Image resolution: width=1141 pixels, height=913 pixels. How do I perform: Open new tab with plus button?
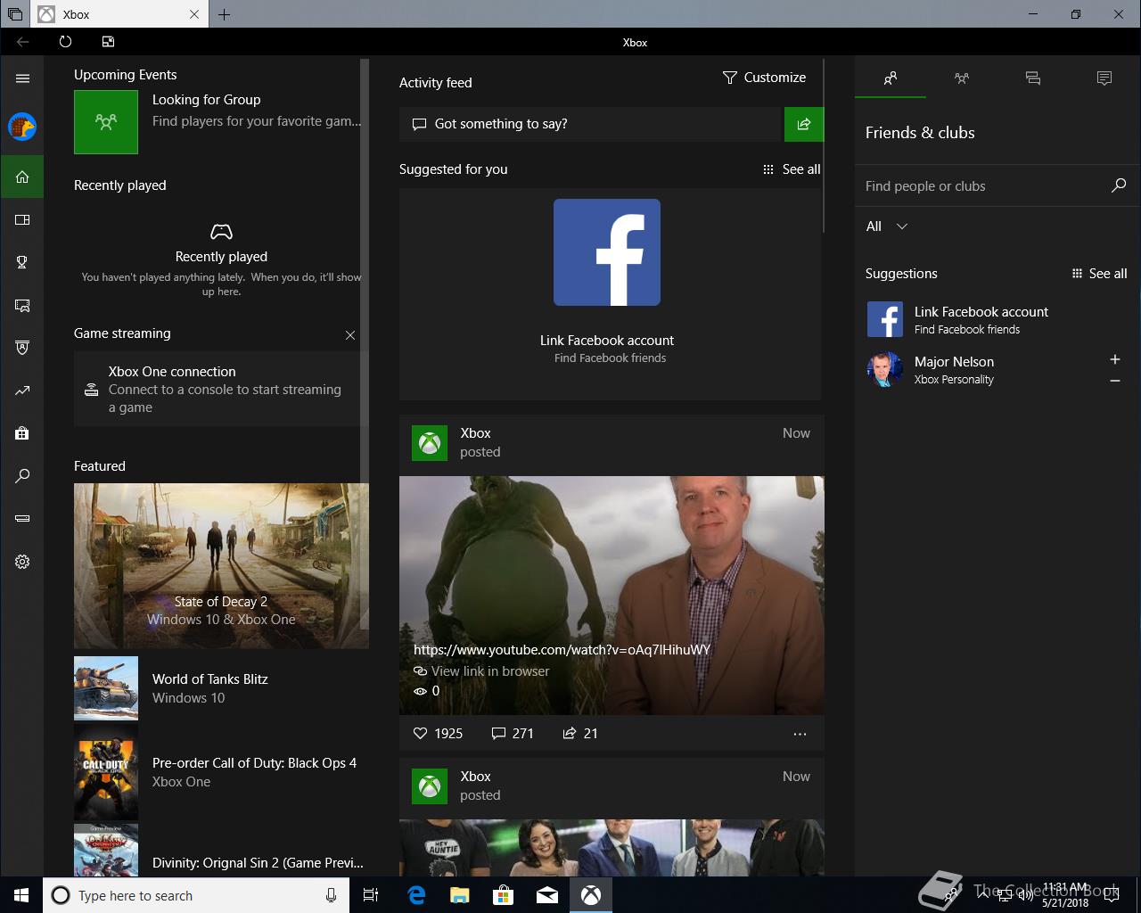point(224,14)
